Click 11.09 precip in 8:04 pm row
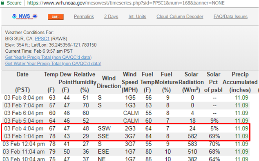 (x=241, y=98)
